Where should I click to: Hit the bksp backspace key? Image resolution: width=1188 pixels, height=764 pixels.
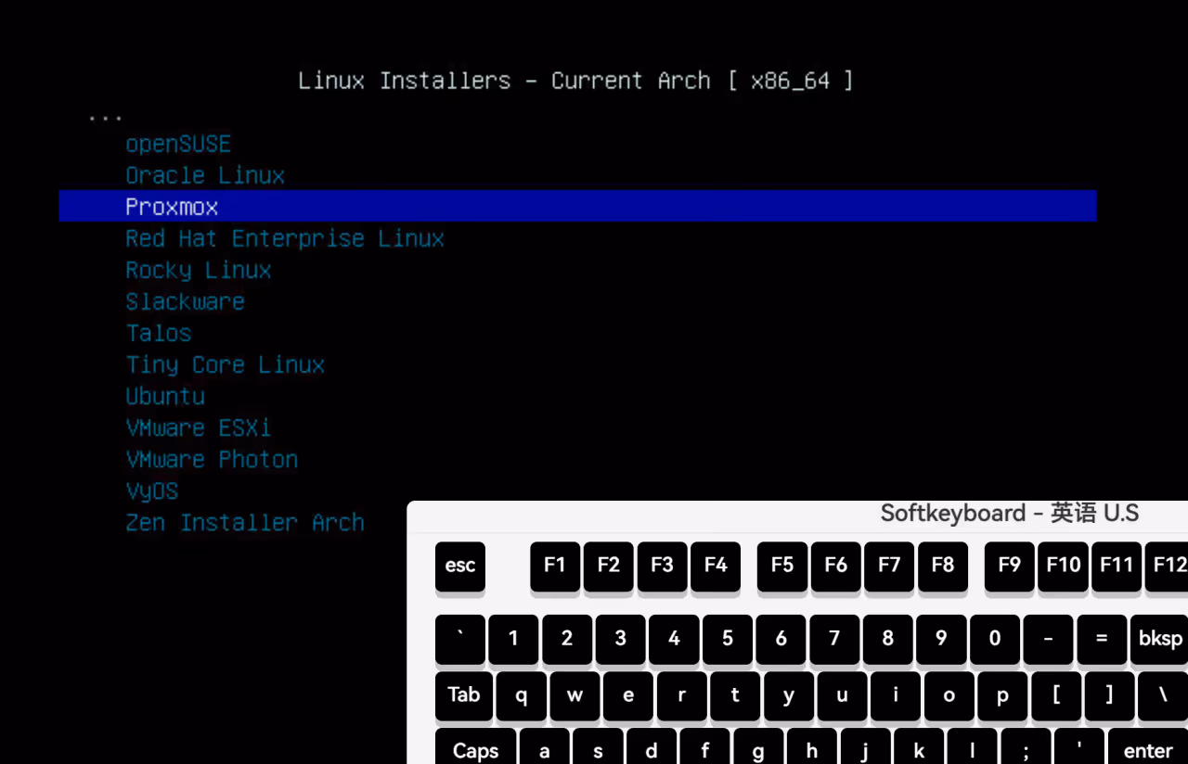coord(1160,639)
